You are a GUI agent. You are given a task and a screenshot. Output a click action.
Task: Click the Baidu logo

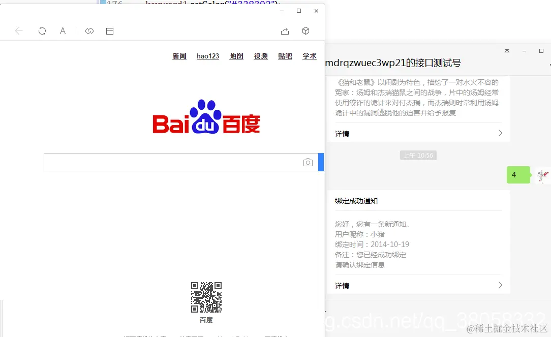coord(206,117)
